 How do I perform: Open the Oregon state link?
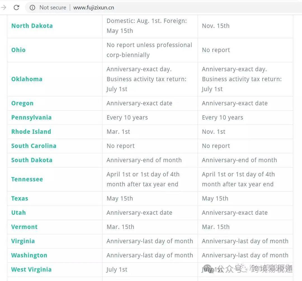(22, 103)
